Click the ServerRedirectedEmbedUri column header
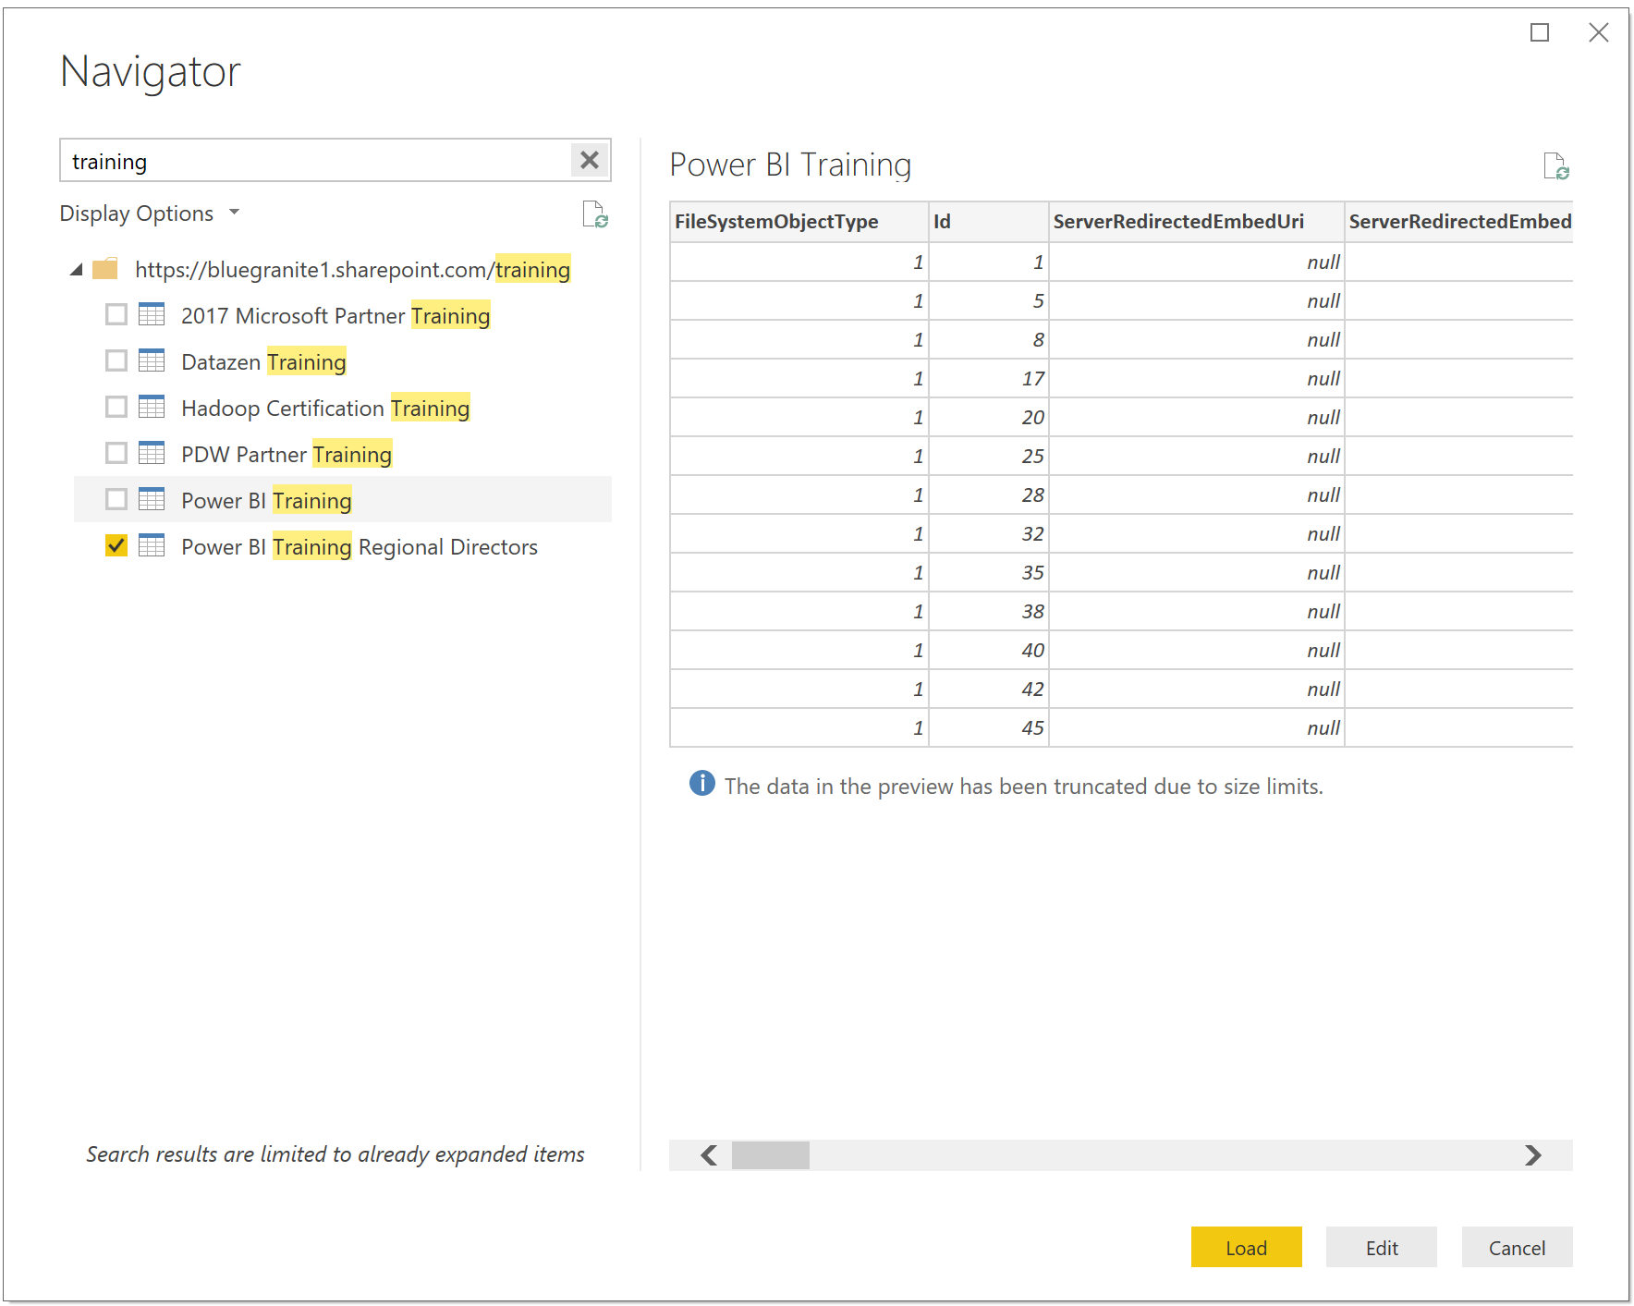The height and width of the screenshot is (1306, 1634). tap(1197, 222)
